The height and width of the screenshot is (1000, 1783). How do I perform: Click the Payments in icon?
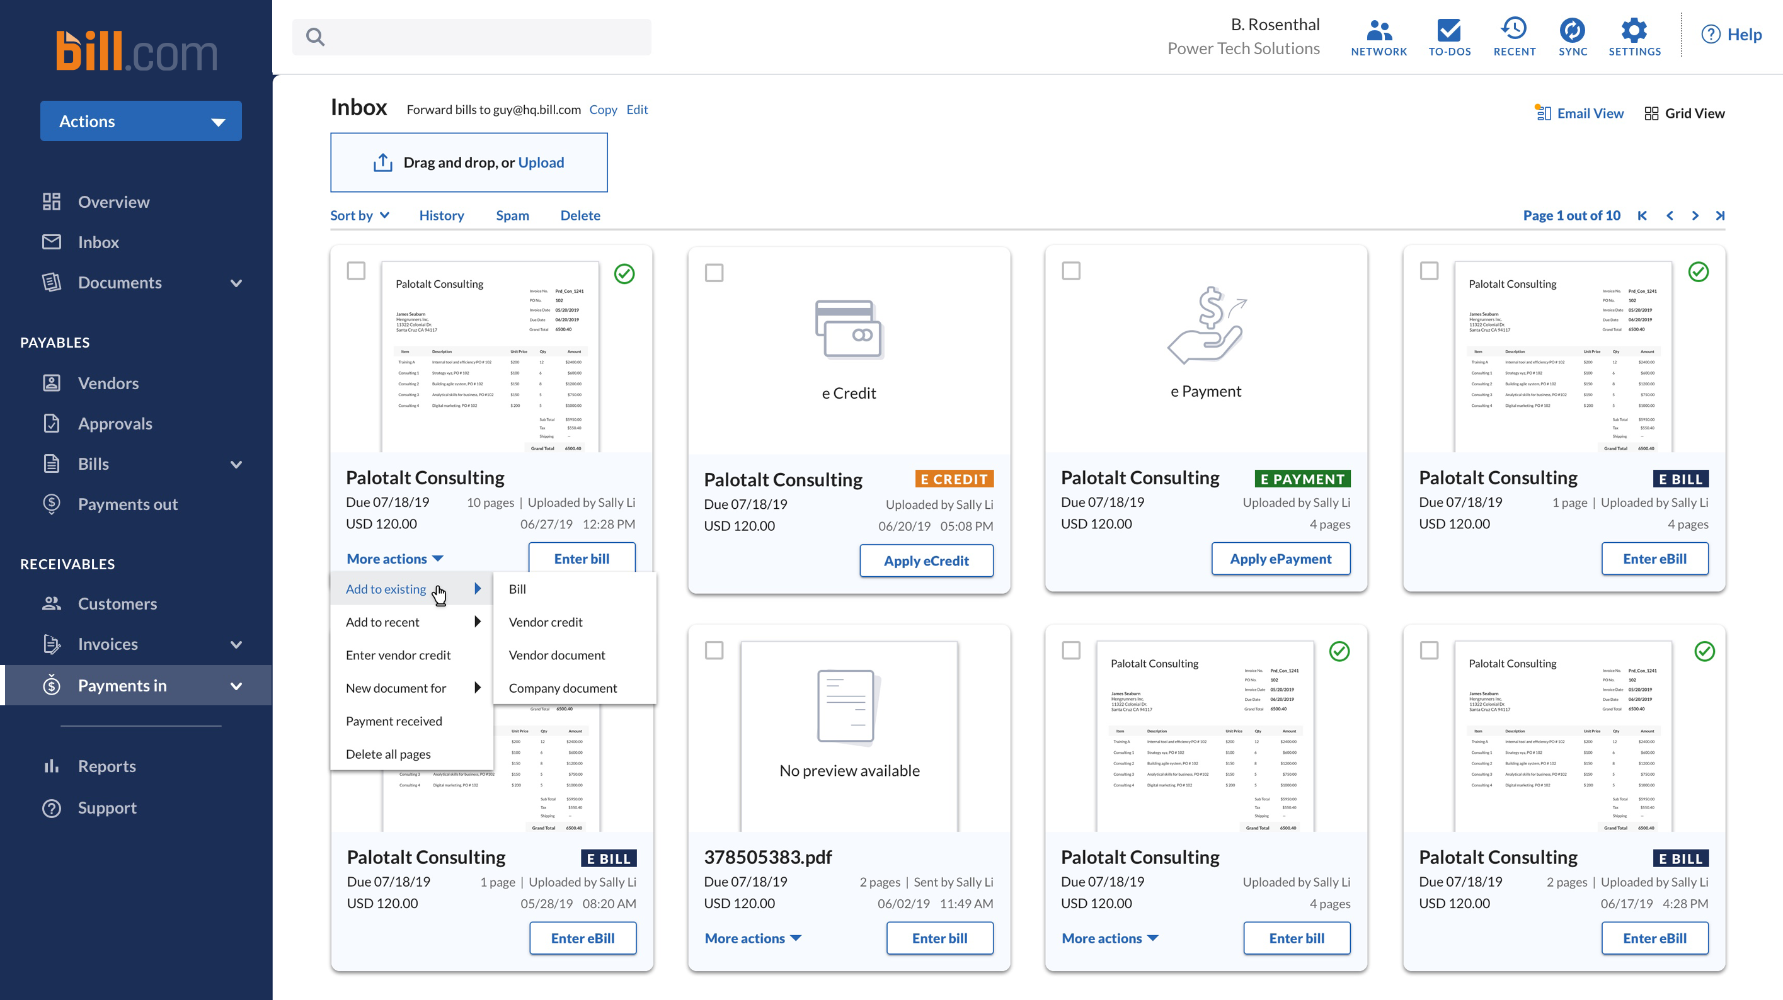(51, 685)
